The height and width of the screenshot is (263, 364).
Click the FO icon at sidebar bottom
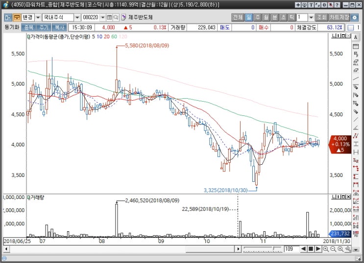pos(356,234)
